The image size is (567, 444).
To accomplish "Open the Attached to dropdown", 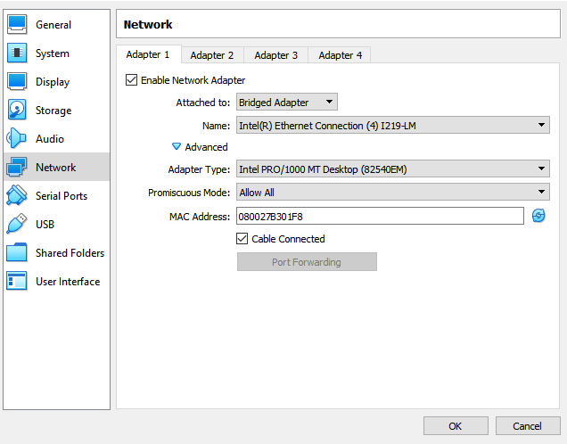I will pyautogui.click(x=286, y=103).
